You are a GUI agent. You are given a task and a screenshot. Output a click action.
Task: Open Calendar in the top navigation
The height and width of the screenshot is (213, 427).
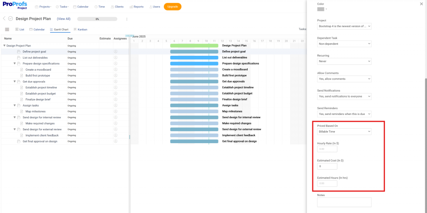click(80, 7)
